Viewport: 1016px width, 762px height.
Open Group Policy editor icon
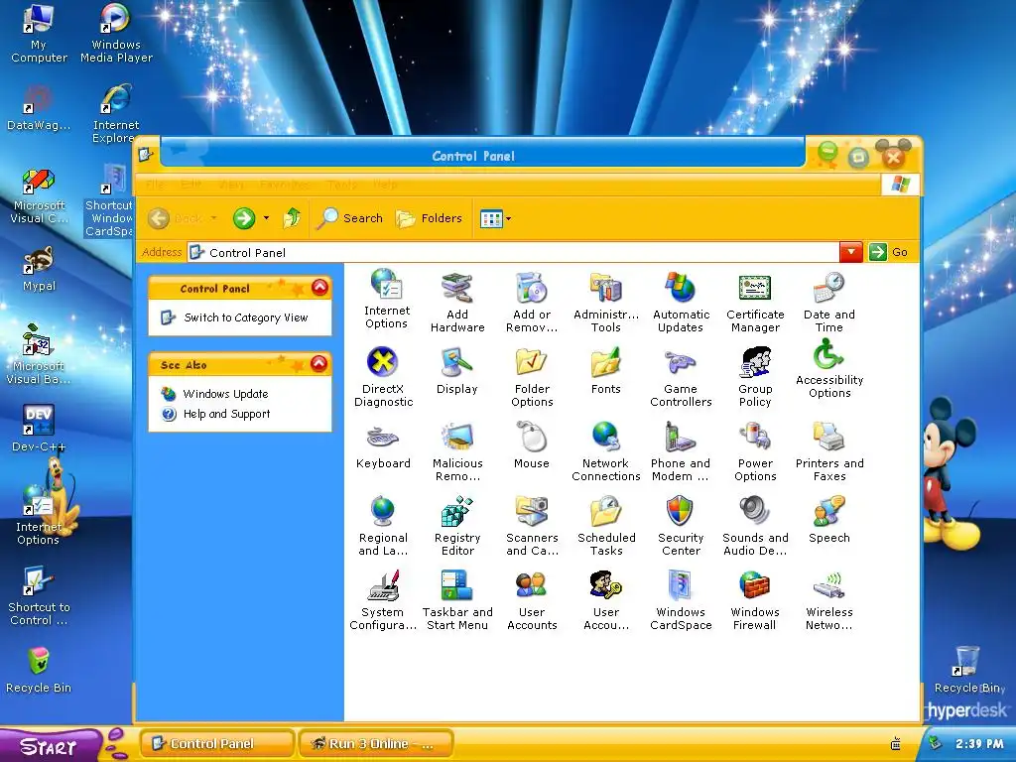tap(755, 377)
